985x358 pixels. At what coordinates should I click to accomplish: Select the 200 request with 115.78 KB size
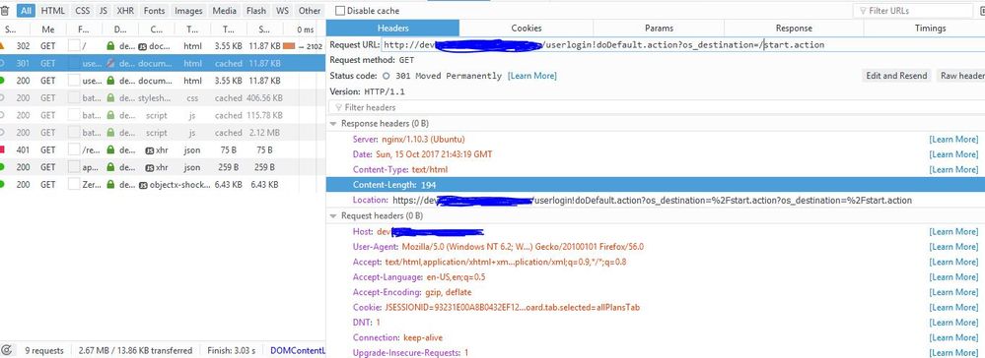[162, 116]
